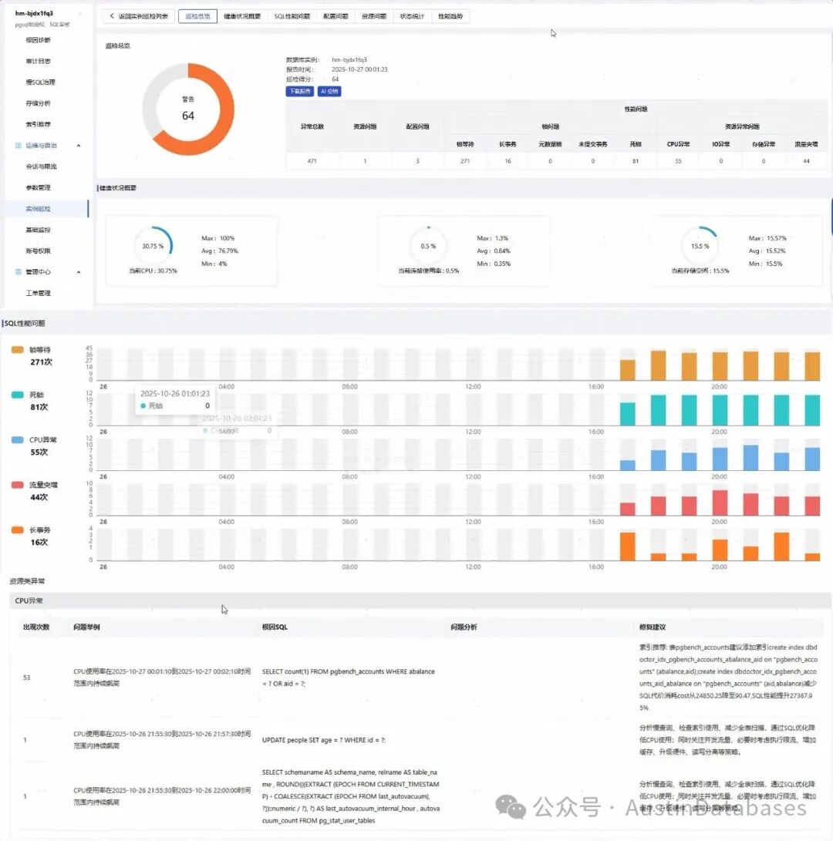
Task: Click the UPDATE people SET age root SQL
Action: [x=324, y=740]
